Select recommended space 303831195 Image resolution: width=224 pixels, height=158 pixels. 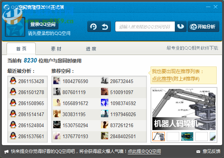tap(74, 114)
